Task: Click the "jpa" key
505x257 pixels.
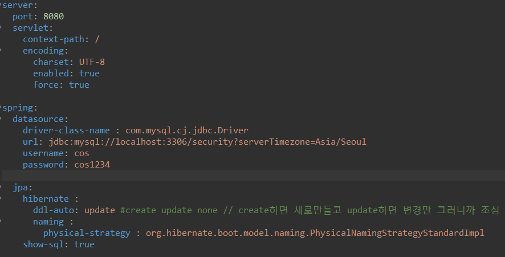Action: click(21, 187)
